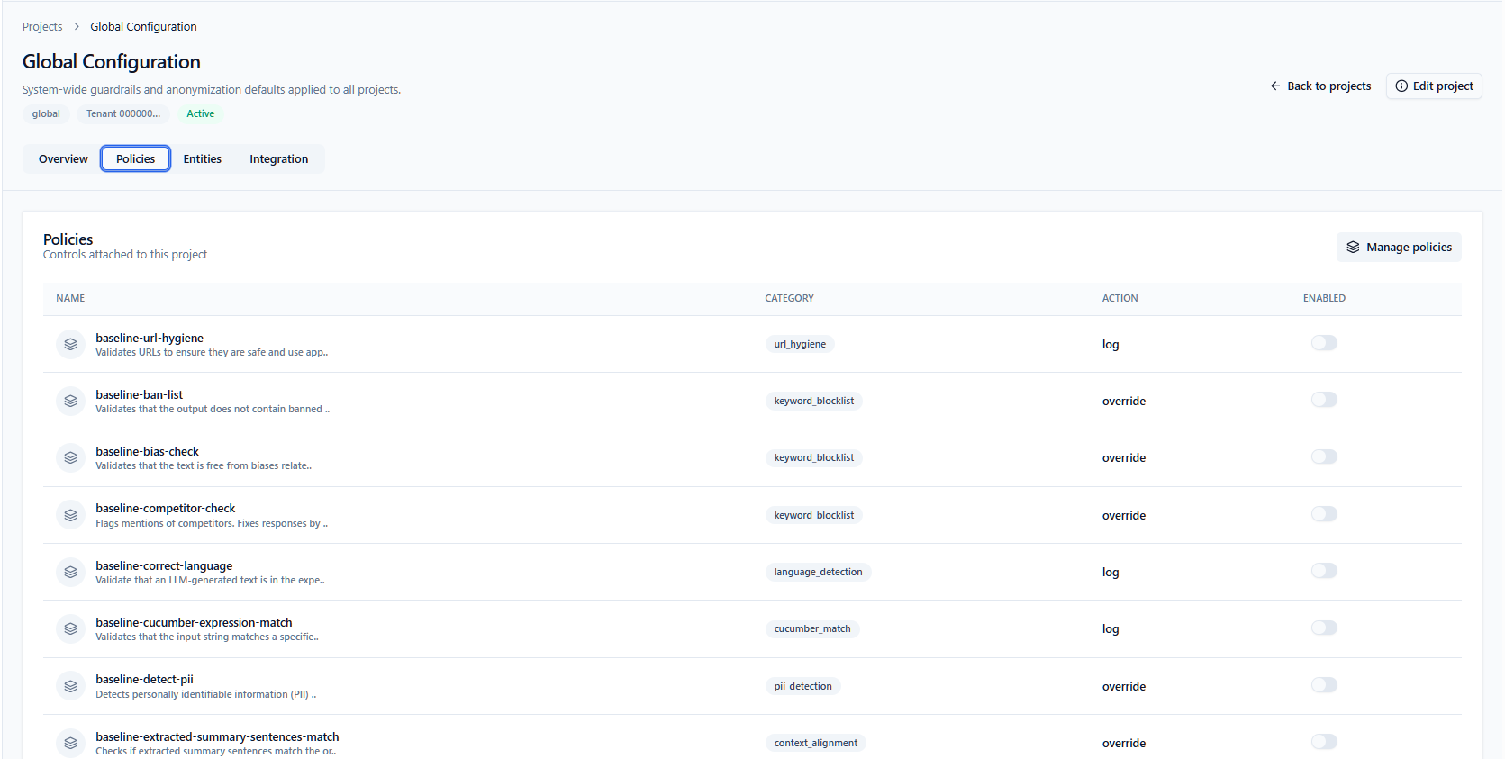Click the Tenant 000000... badge
Viewport: 1505px width, 759px height.
point(123,113)
